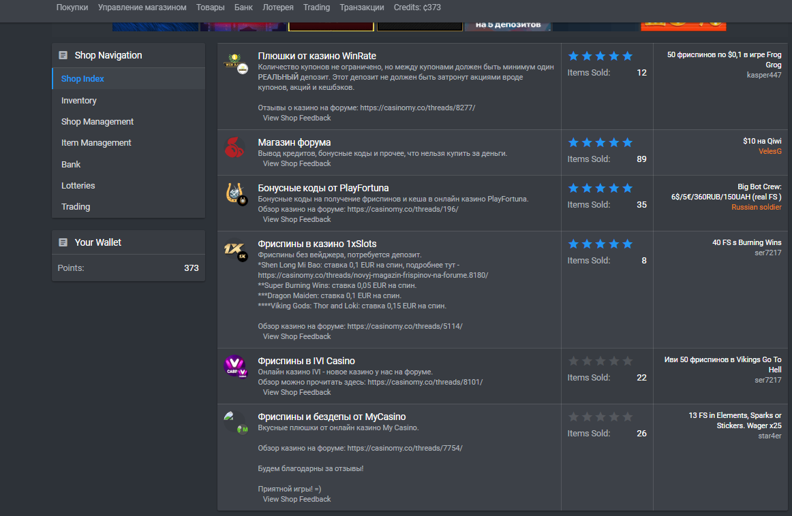Open casinomy.co/threads/8101/ review link
This screenshot has width=792, height=516.
pos(425,383)
